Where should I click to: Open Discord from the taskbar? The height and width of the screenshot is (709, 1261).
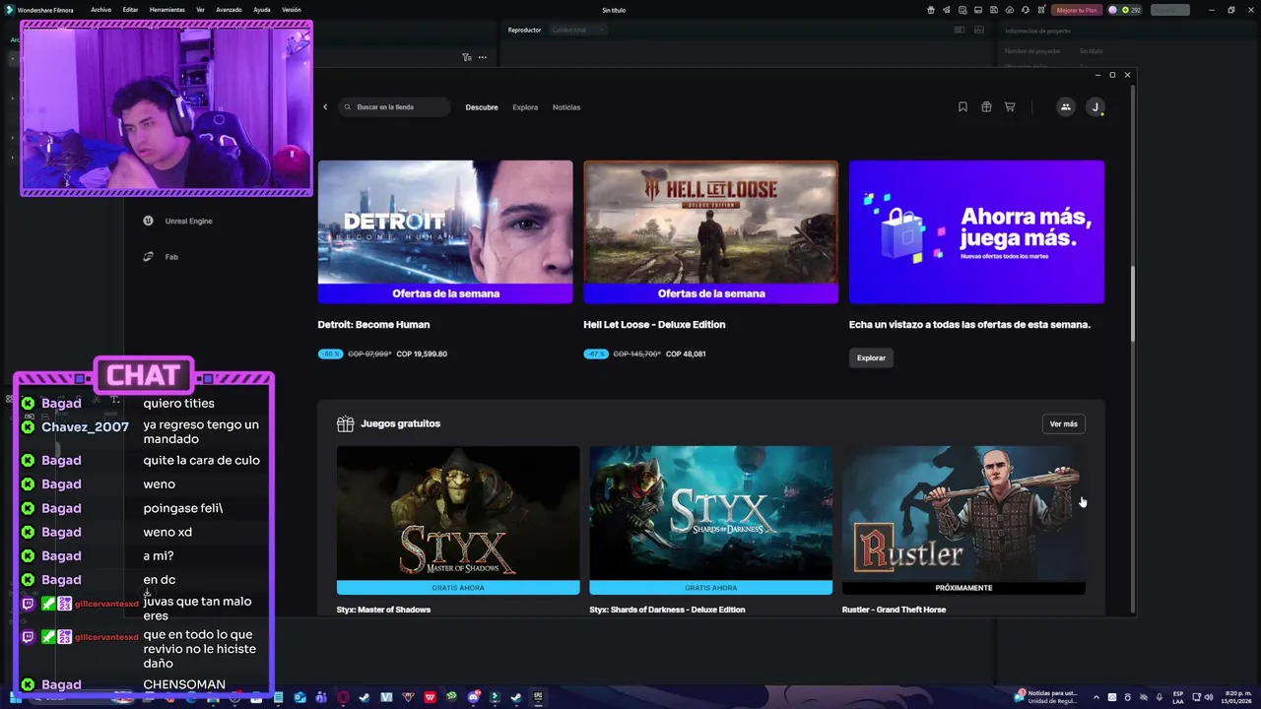pos(474,697)
